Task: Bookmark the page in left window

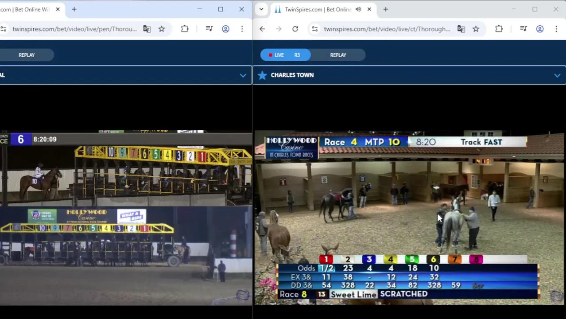Action: [162, 29]
